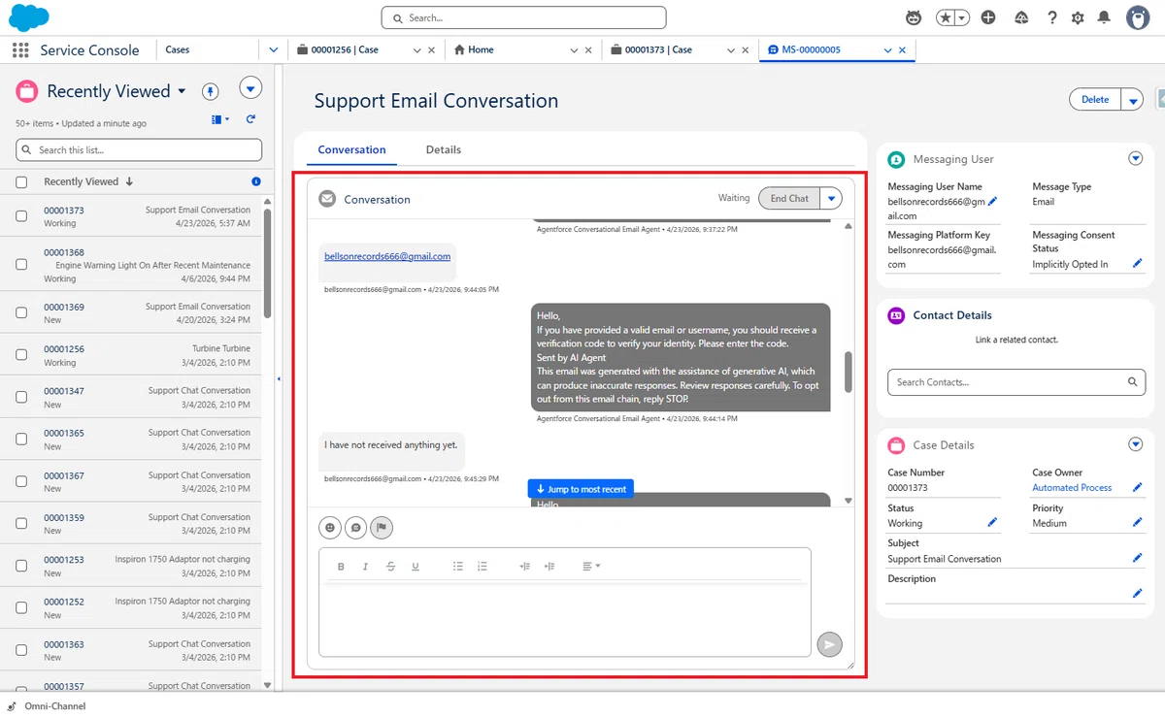Switch to the Details tab
The image size is (1165, 718).
pos(444,149)
